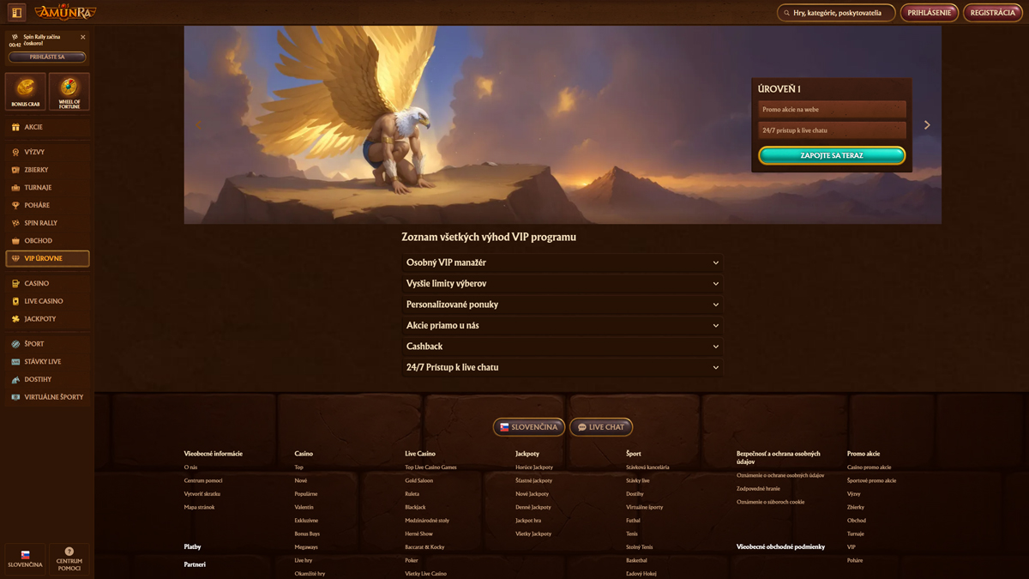Select Live Casino in the sidebar
1029x579 pixels.
44,301
